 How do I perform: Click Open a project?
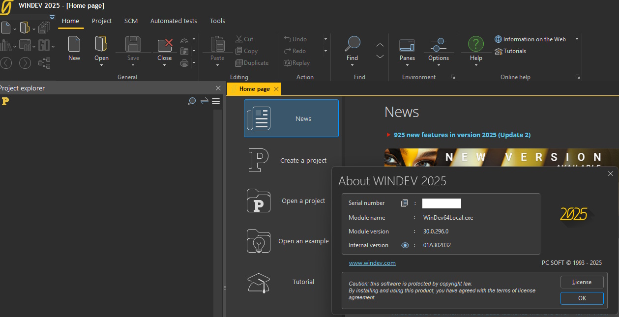point(291,201)
